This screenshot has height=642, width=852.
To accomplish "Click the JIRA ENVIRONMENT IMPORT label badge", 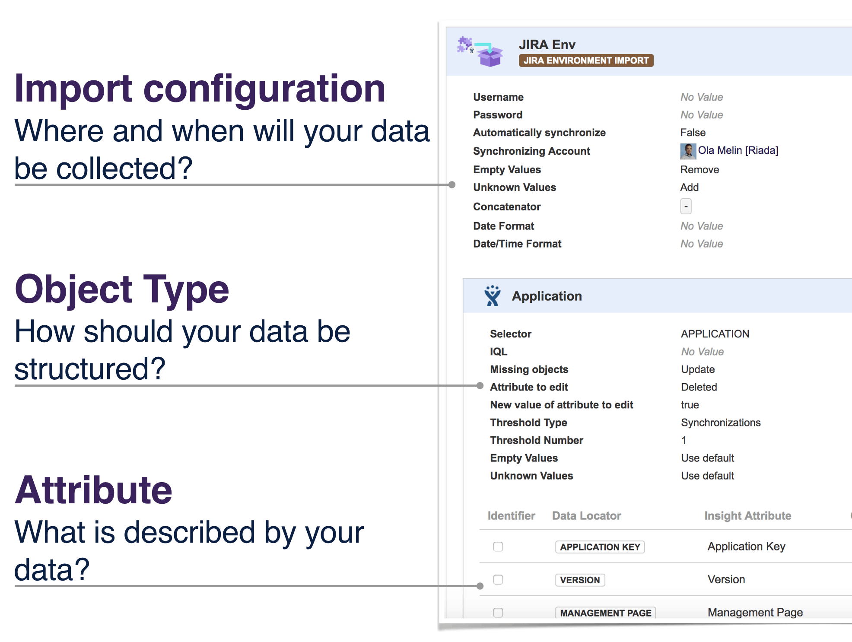I will 585,60.
